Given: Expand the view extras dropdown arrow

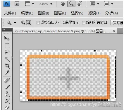Looking at the screenshot, I should [x=33, y=4].
